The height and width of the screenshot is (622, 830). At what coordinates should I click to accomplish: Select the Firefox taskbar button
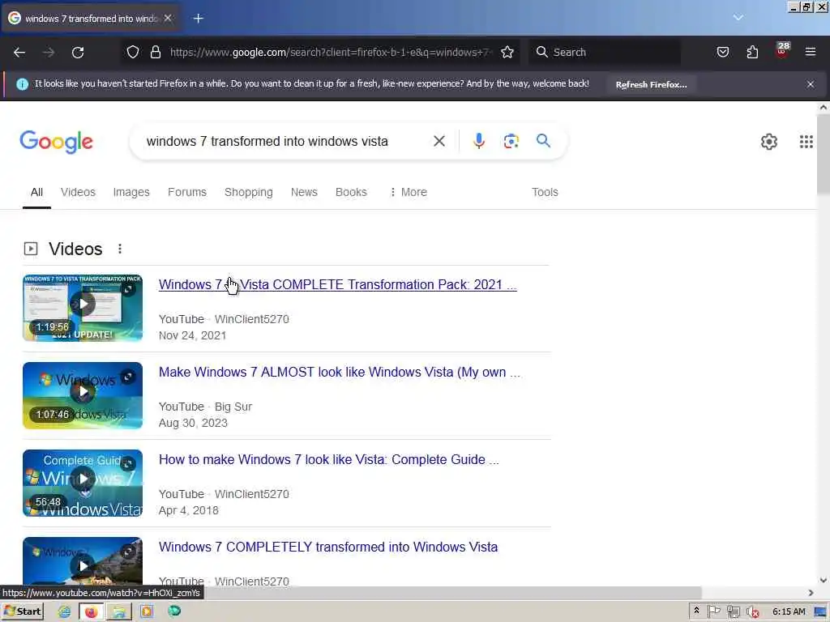[x=91, y=611]
